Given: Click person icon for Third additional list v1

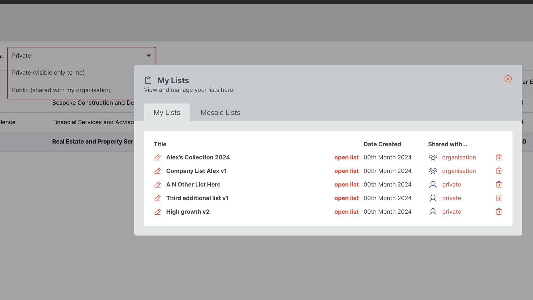Looking at the screenshot, I should pos(433,198).
